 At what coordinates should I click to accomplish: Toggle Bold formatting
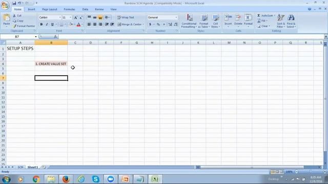[42, 25]
